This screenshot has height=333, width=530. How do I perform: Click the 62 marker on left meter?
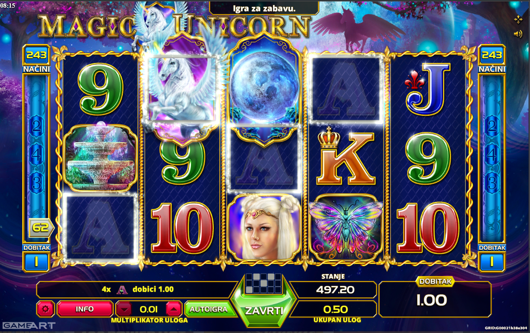(41, 228)
